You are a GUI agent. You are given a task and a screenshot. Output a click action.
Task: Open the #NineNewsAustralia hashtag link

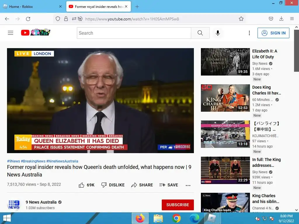[62, 161]
